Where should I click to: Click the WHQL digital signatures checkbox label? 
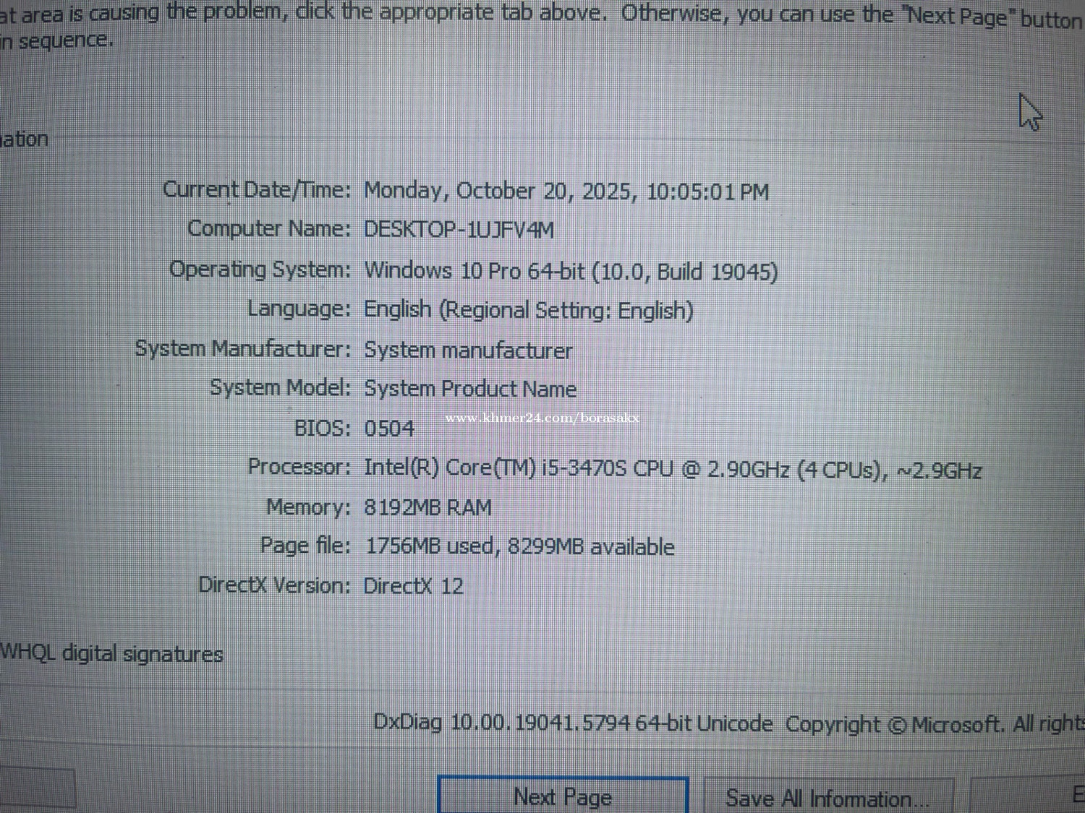tap(111, 653)
